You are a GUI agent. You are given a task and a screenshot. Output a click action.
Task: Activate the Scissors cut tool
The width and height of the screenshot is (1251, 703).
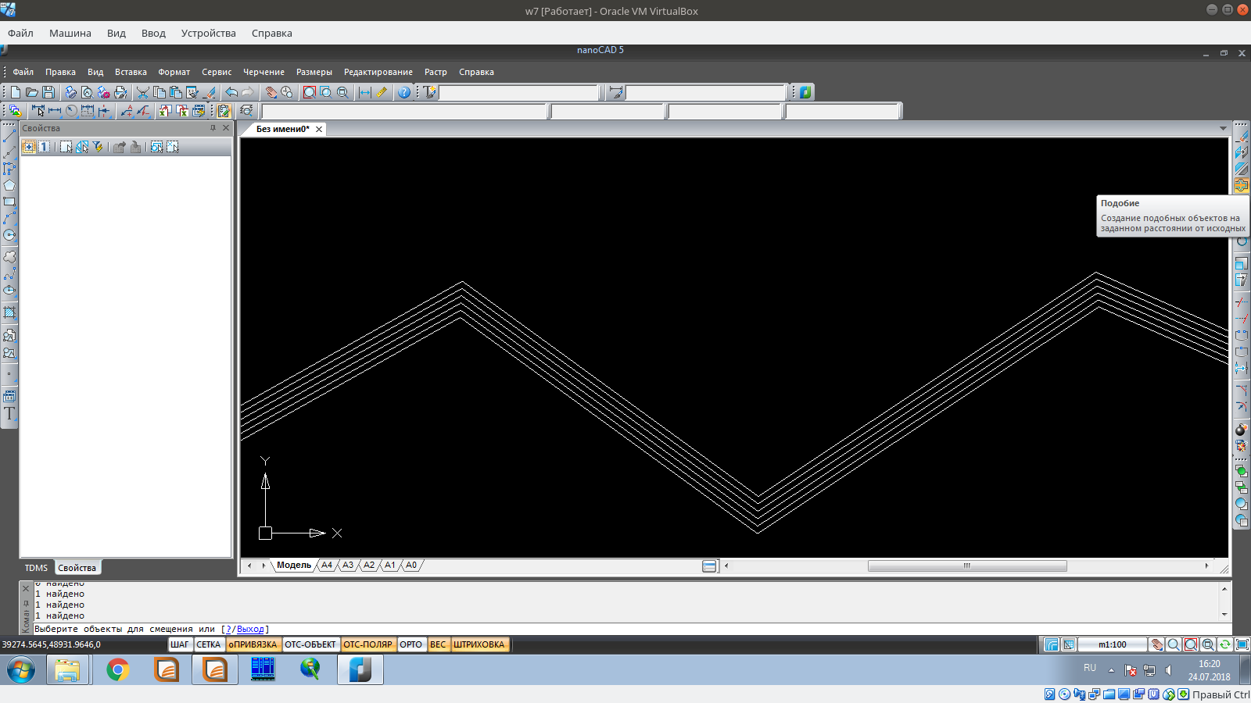click(x=144, y=91)
